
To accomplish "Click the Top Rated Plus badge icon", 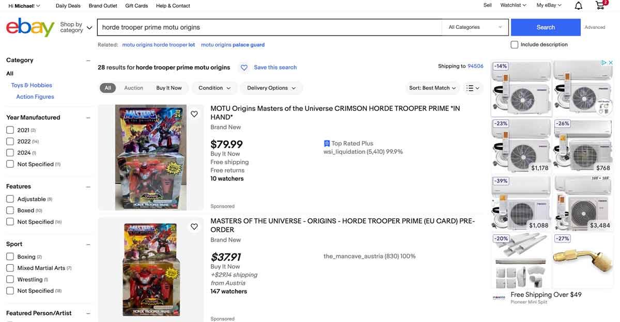I will point(326,143).
